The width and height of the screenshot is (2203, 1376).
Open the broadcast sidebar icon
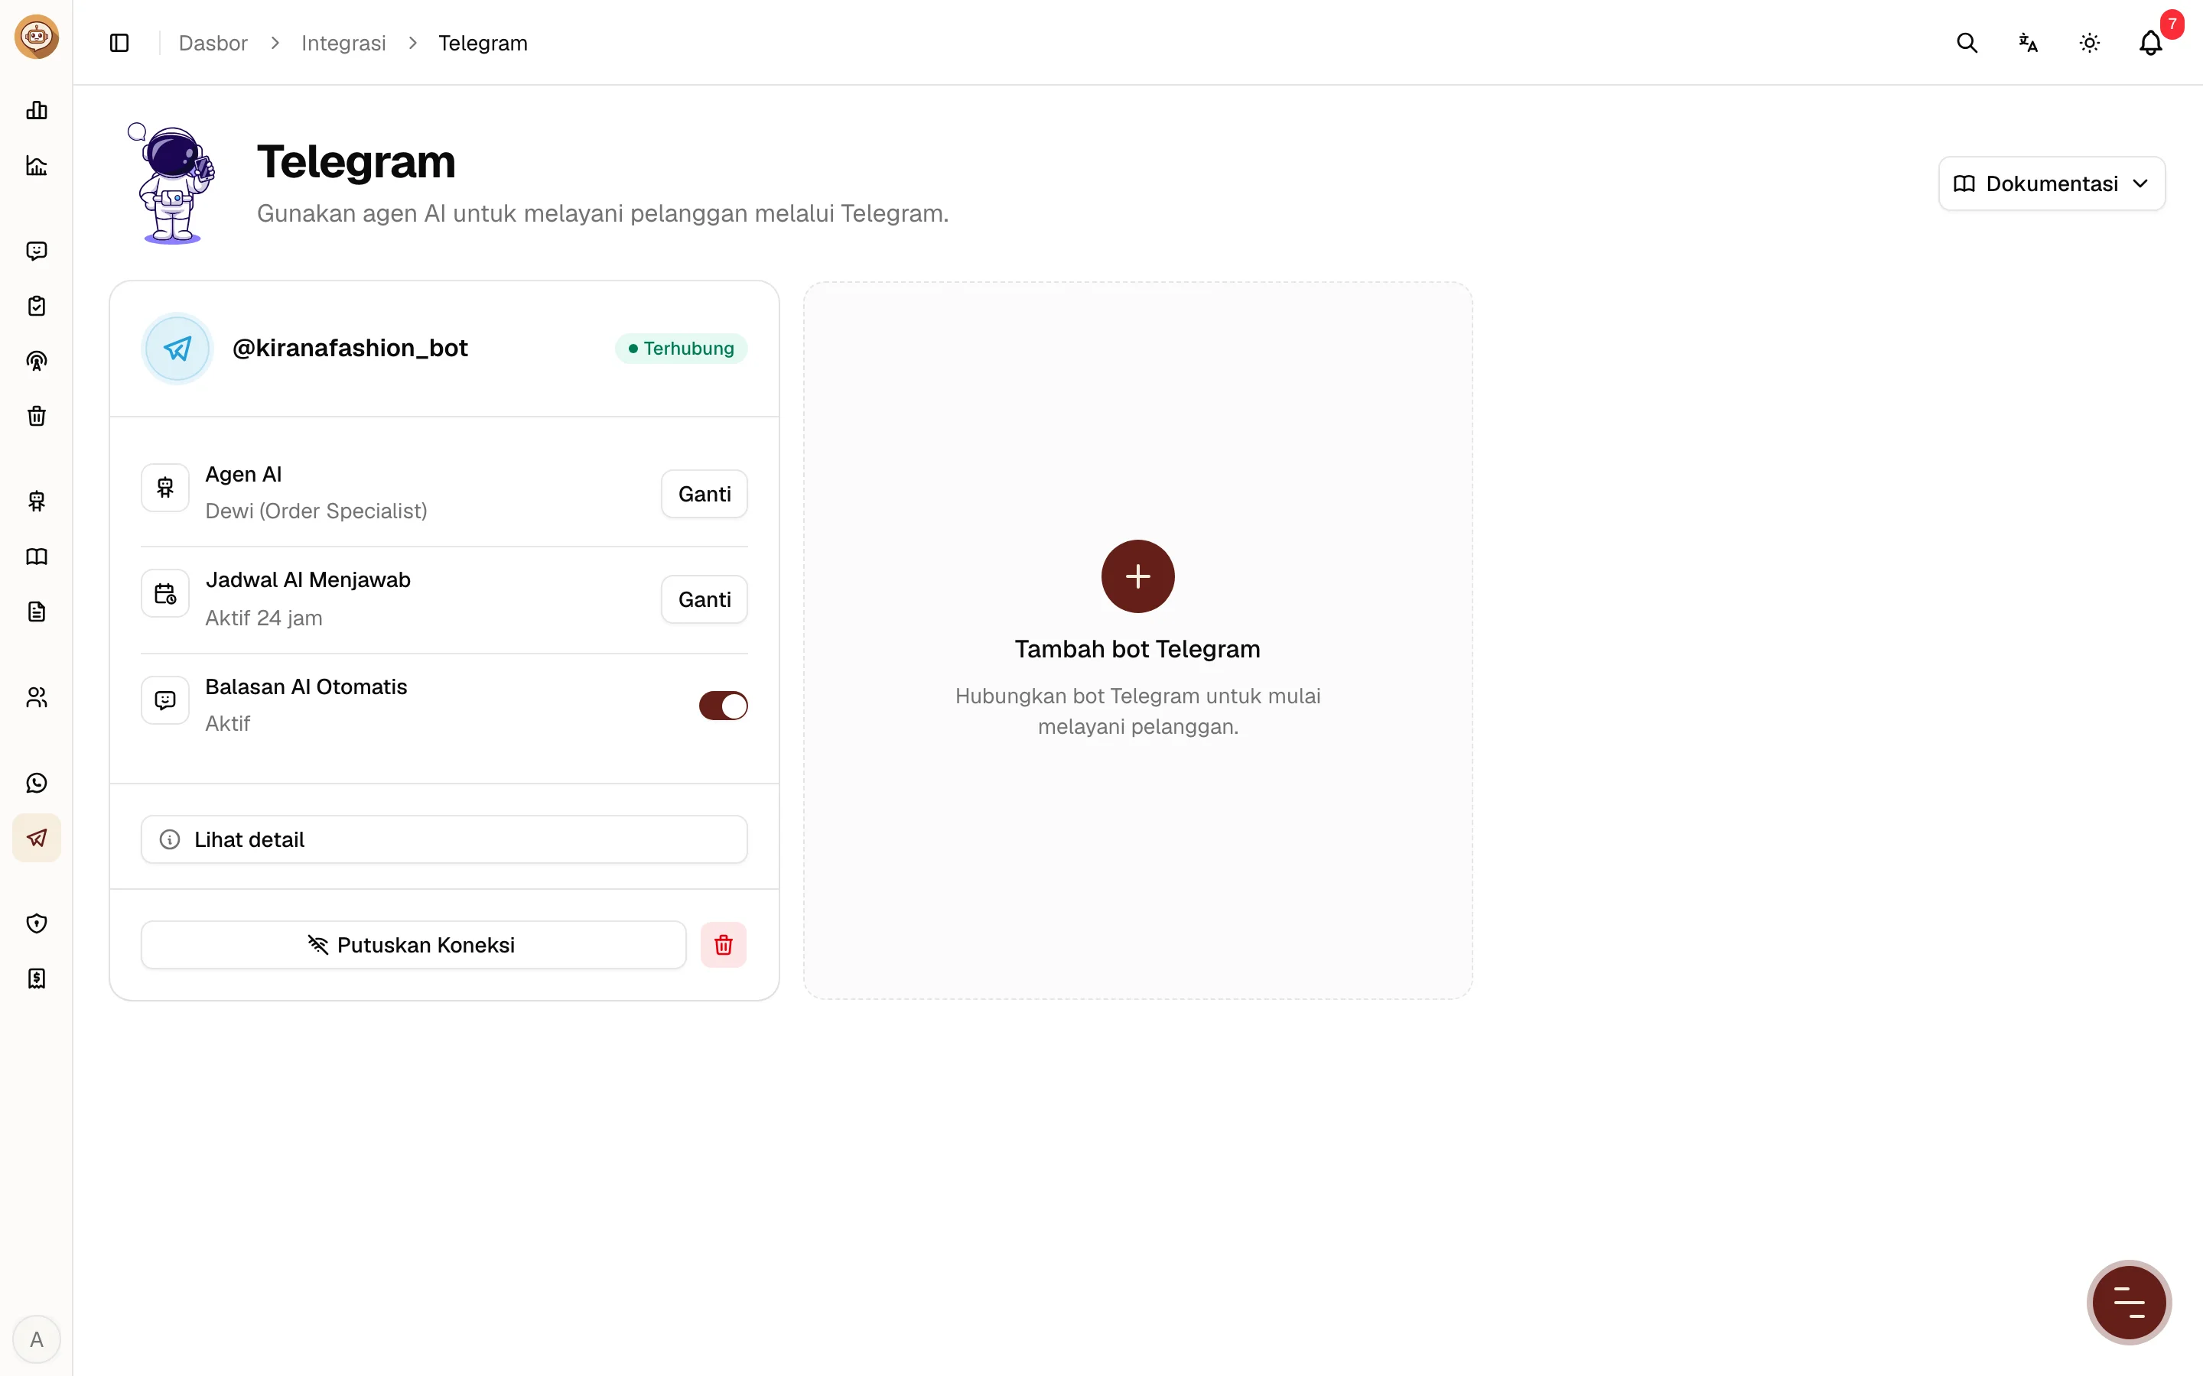pos(37,362)
